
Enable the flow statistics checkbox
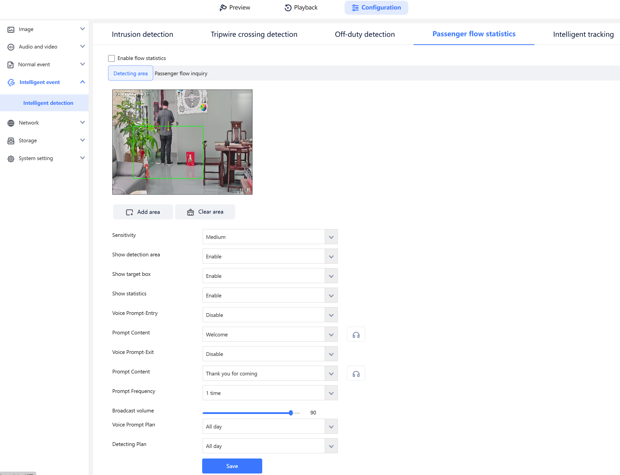coord(111,58)
